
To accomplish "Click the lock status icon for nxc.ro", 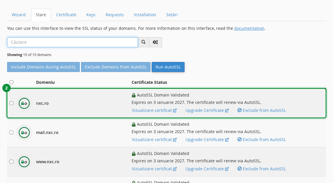I will pos(24,103).
